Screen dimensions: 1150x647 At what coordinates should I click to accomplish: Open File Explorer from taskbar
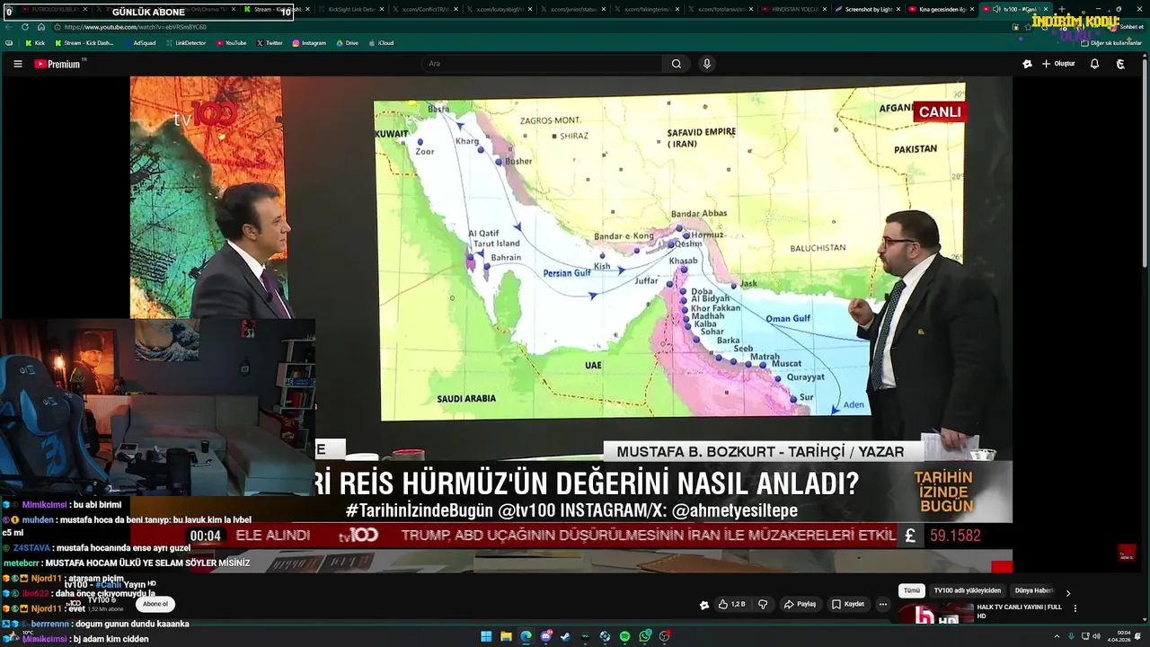click(506, 636)
